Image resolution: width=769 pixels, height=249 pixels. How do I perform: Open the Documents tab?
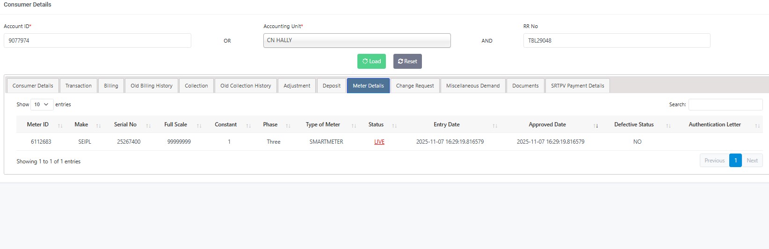(525, 86)
